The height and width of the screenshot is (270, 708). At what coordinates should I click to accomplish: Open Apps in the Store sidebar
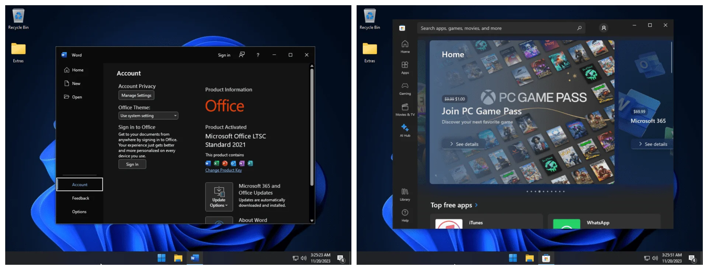tap(405, 68)
